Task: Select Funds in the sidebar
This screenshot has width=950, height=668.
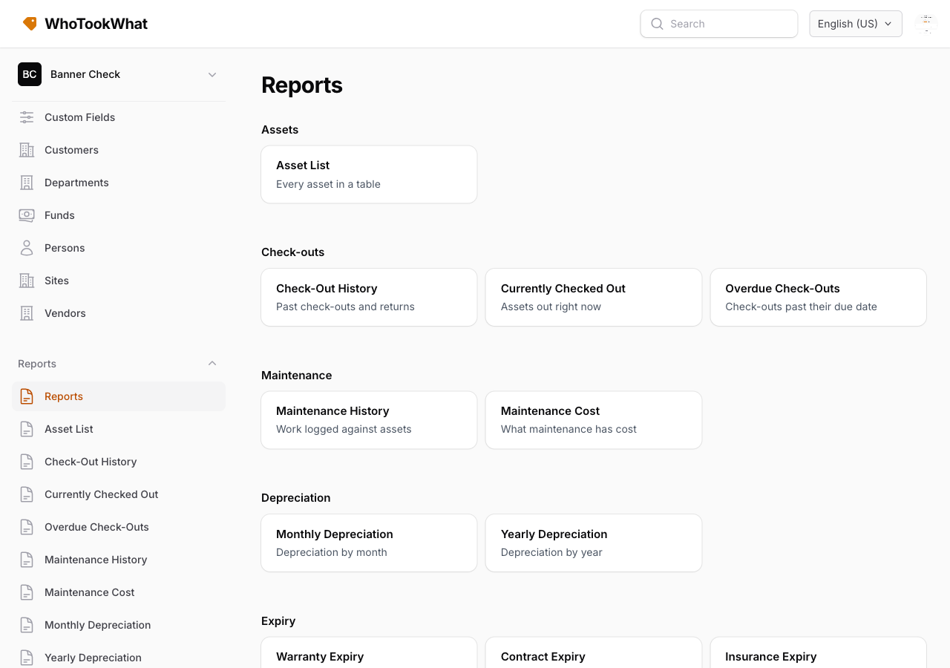Action: pyautogui.click(x=119, y=215)
